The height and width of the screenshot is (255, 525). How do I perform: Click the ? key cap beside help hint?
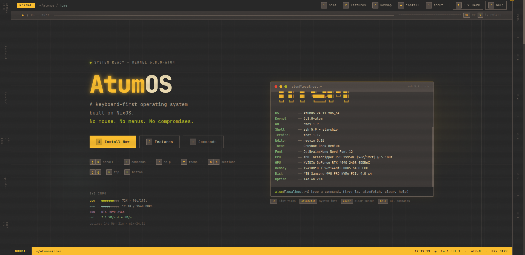click(x=159, y=162)
